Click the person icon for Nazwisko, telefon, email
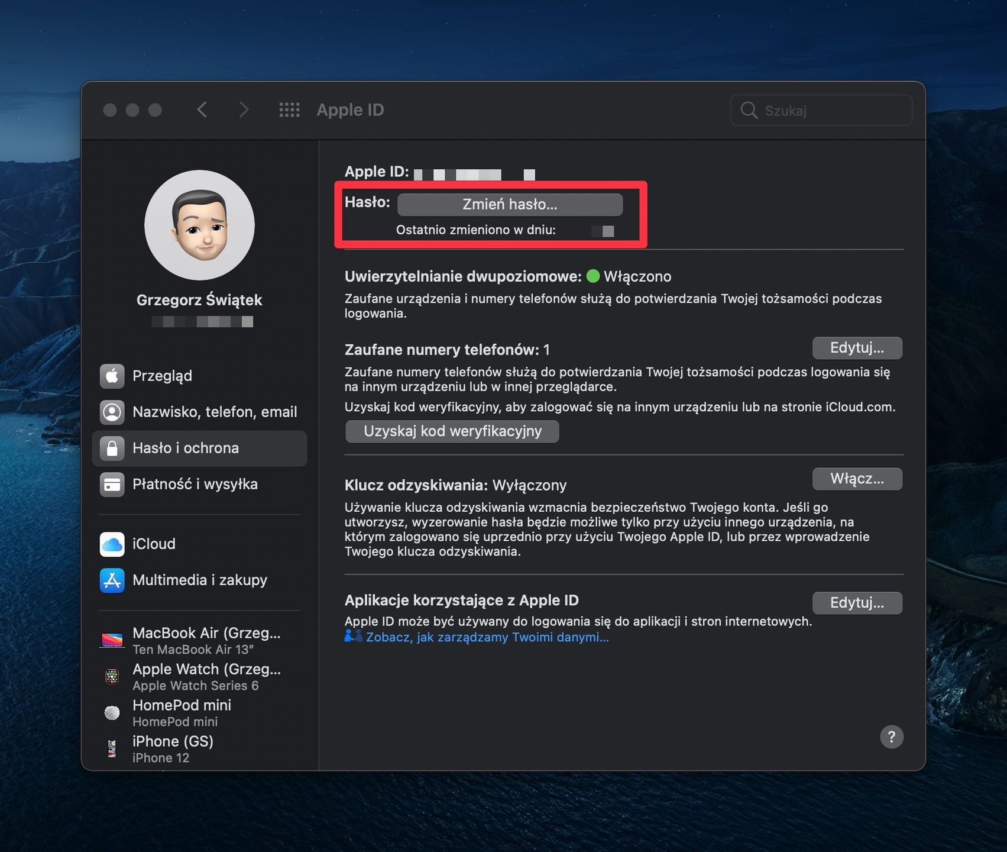1007x852 pixels. (112, 412)
